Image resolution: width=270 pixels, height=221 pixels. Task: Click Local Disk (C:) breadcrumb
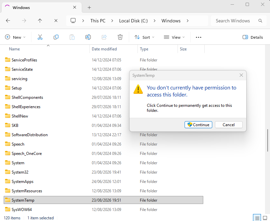point(133,21)
